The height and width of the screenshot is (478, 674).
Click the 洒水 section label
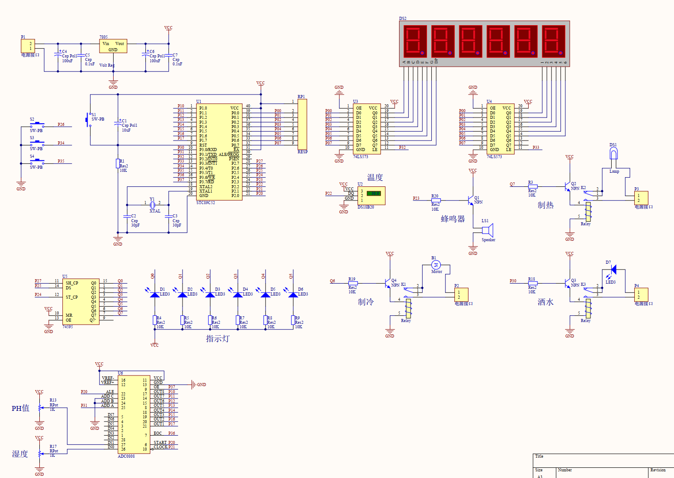click(545, 302)
